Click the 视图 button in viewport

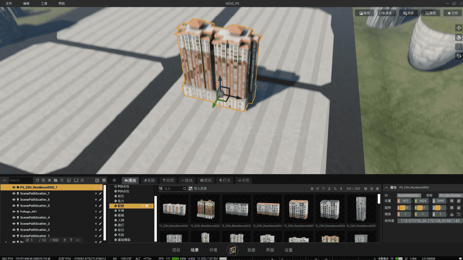pyautogui.click(x=409, y=13)
